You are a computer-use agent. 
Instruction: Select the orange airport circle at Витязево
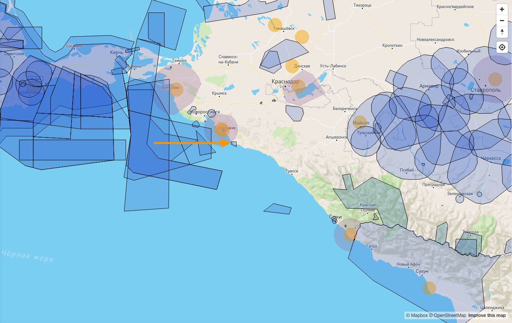coord(176,90)
